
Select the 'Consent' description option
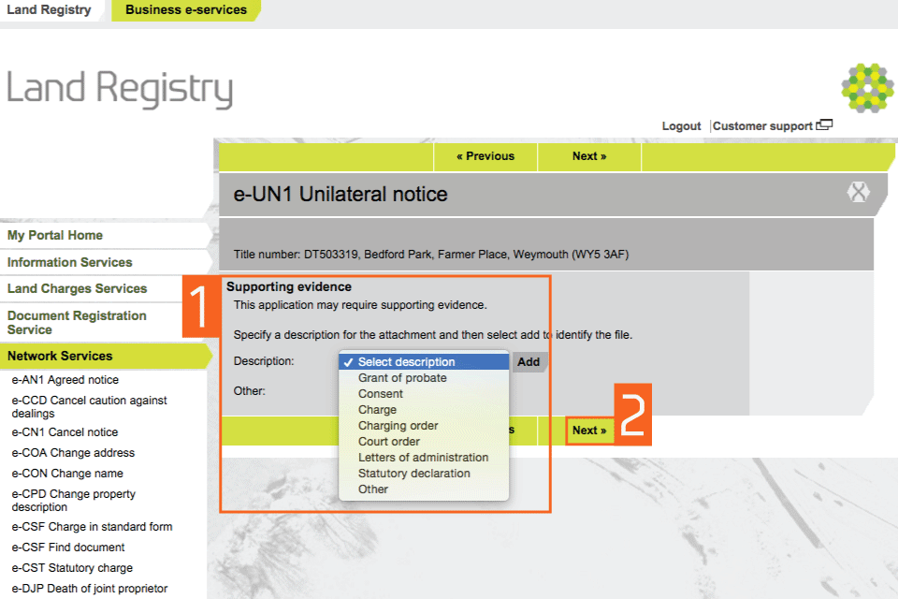(381, 394)
